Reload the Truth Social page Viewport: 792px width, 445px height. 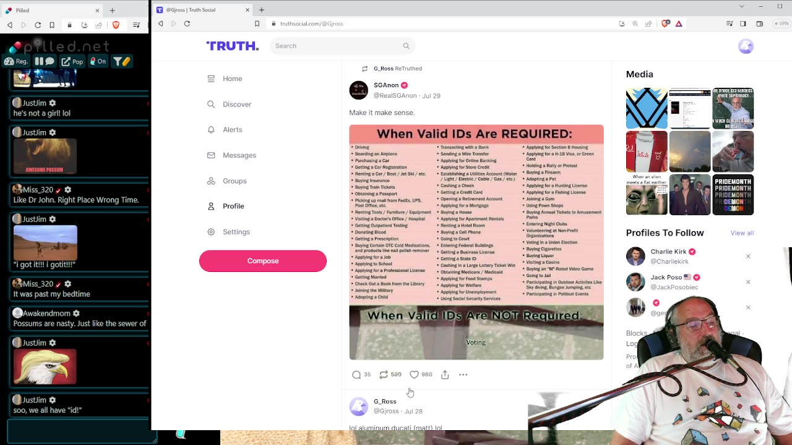187,23
